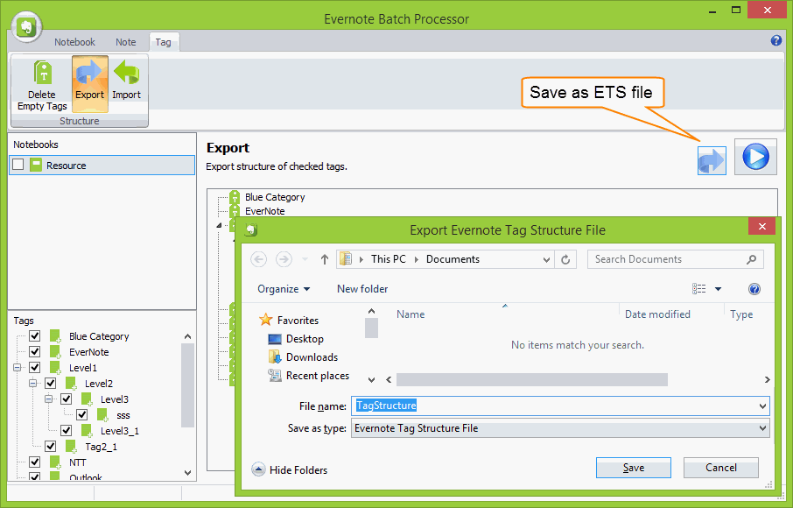Sort by the Name column header
This screenshot has height=508, width=793.
[411, 314]
